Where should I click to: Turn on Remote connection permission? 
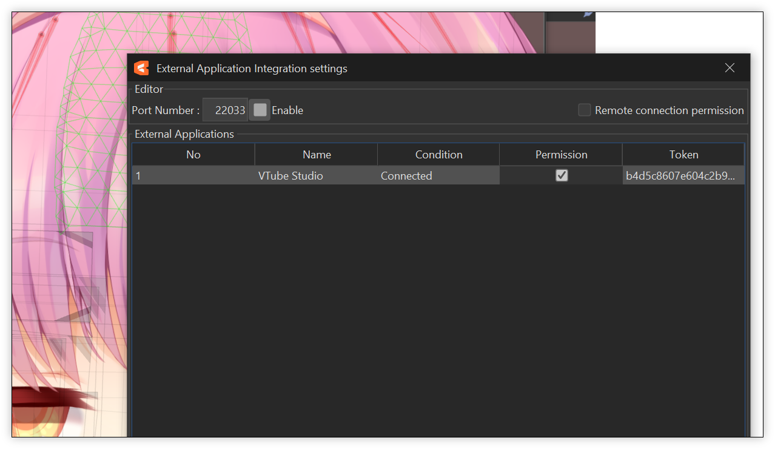tap(584, 110)
